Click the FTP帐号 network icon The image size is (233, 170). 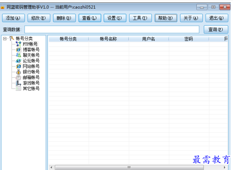click(x=19, y=44)
